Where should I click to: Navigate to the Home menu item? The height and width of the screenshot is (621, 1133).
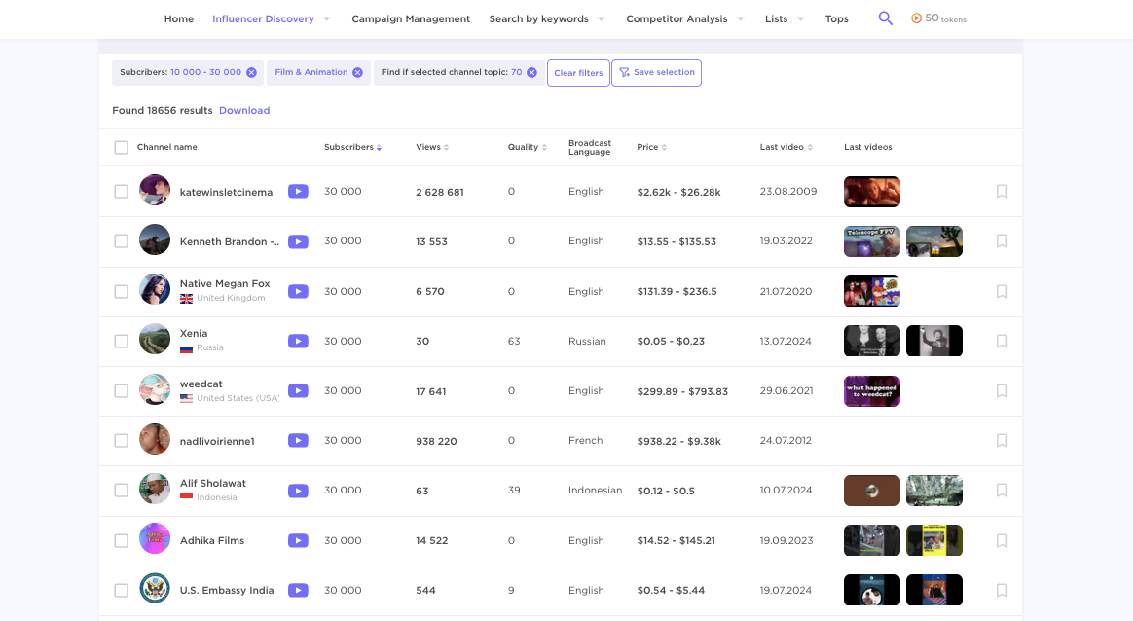click(x=179, y=18)
